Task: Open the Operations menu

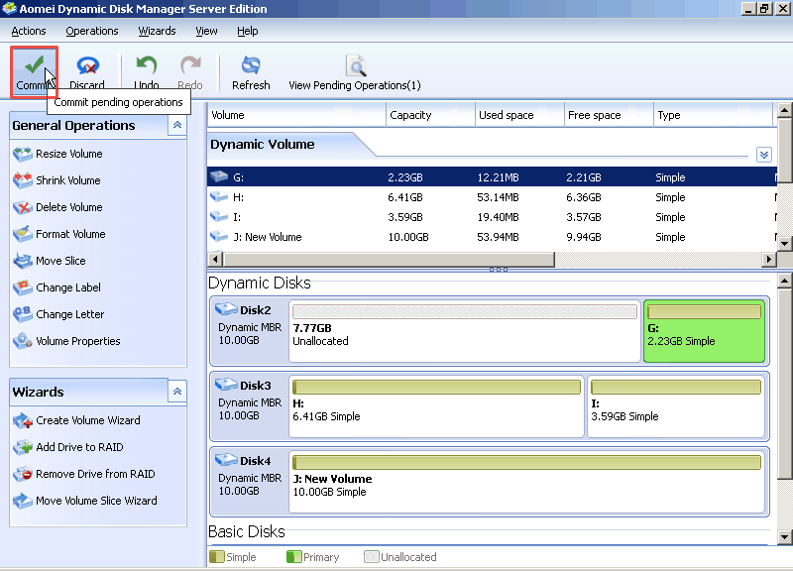Action: point(92,31)
